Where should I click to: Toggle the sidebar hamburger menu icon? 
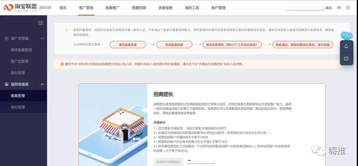click(41, 23)
